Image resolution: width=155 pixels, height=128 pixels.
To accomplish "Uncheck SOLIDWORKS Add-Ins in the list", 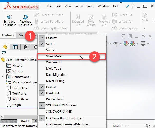I will [x=42, y=105].
